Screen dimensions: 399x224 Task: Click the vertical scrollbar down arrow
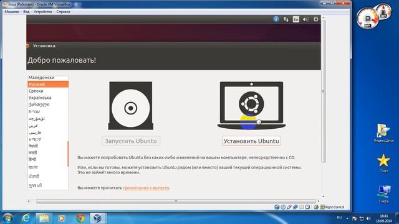[324, 197]
